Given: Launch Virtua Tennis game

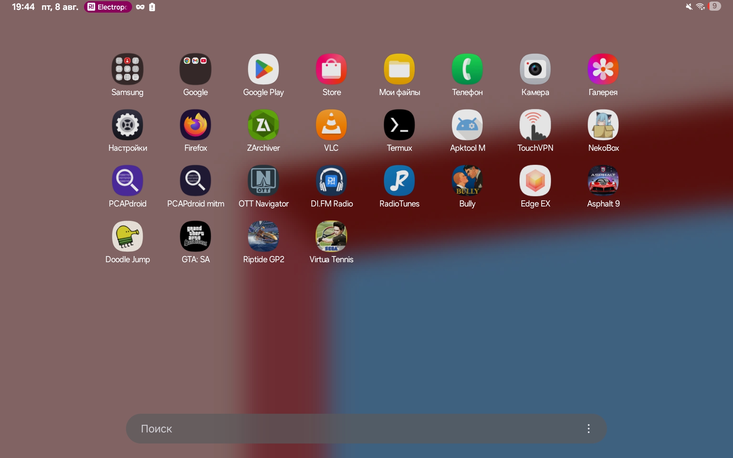Looking at the screenshot, I should (331, 236).
